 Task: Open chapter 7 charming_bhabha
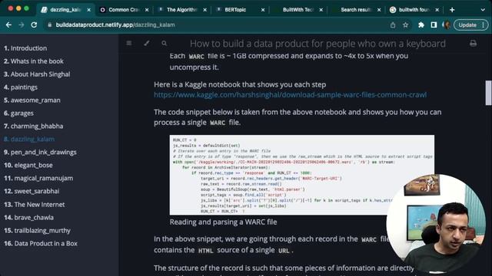click(x=33, y=126)
